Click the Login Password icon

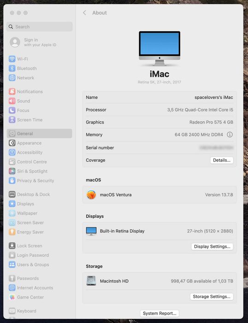12,255
